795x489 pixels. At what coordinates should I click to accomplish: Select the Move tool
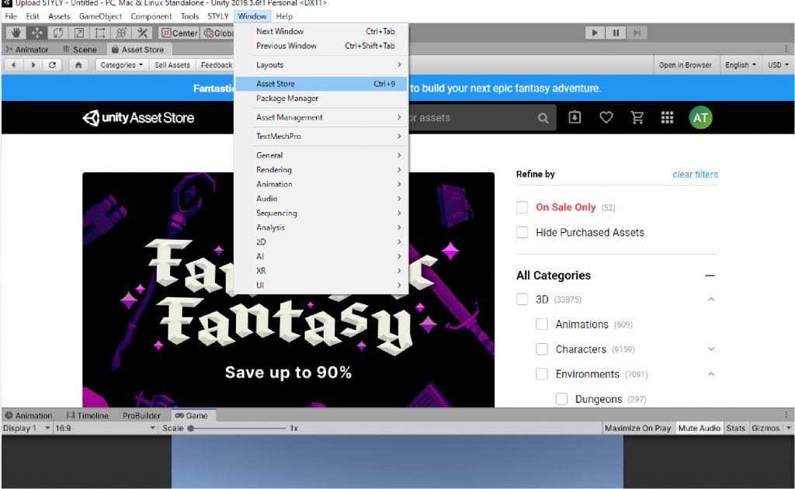37,33
